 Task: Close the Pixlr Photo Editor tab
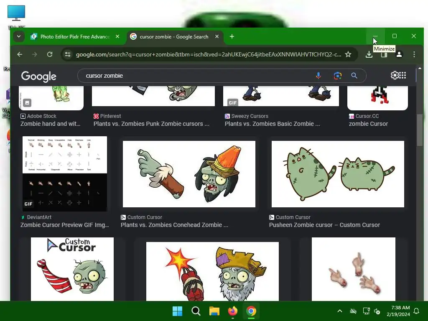coord(117,36)
